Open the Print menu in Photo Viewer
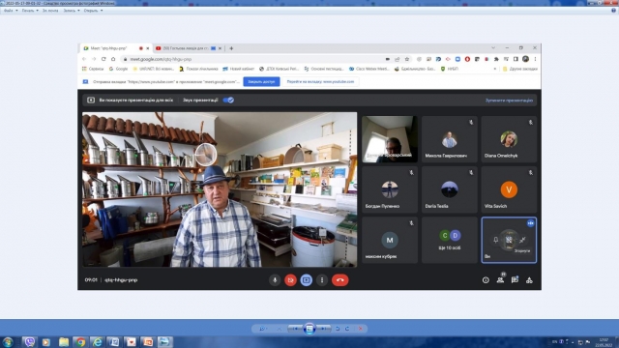This screenshot has width=619, height=348. coord(30,11)
